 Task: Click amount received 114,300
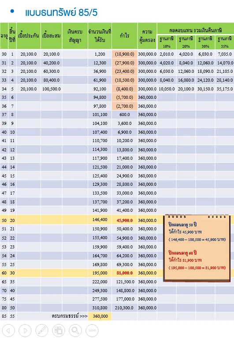click(x=100, y=150)
